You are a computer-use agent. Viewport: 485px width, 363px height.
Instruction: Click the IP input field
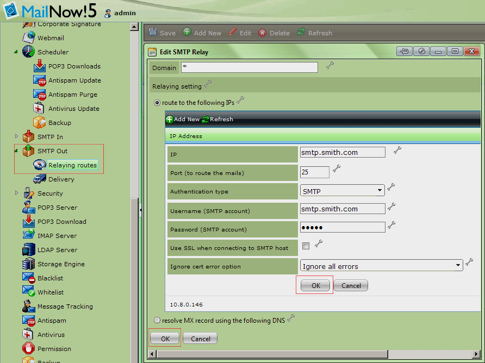click(x=343, y=152)
